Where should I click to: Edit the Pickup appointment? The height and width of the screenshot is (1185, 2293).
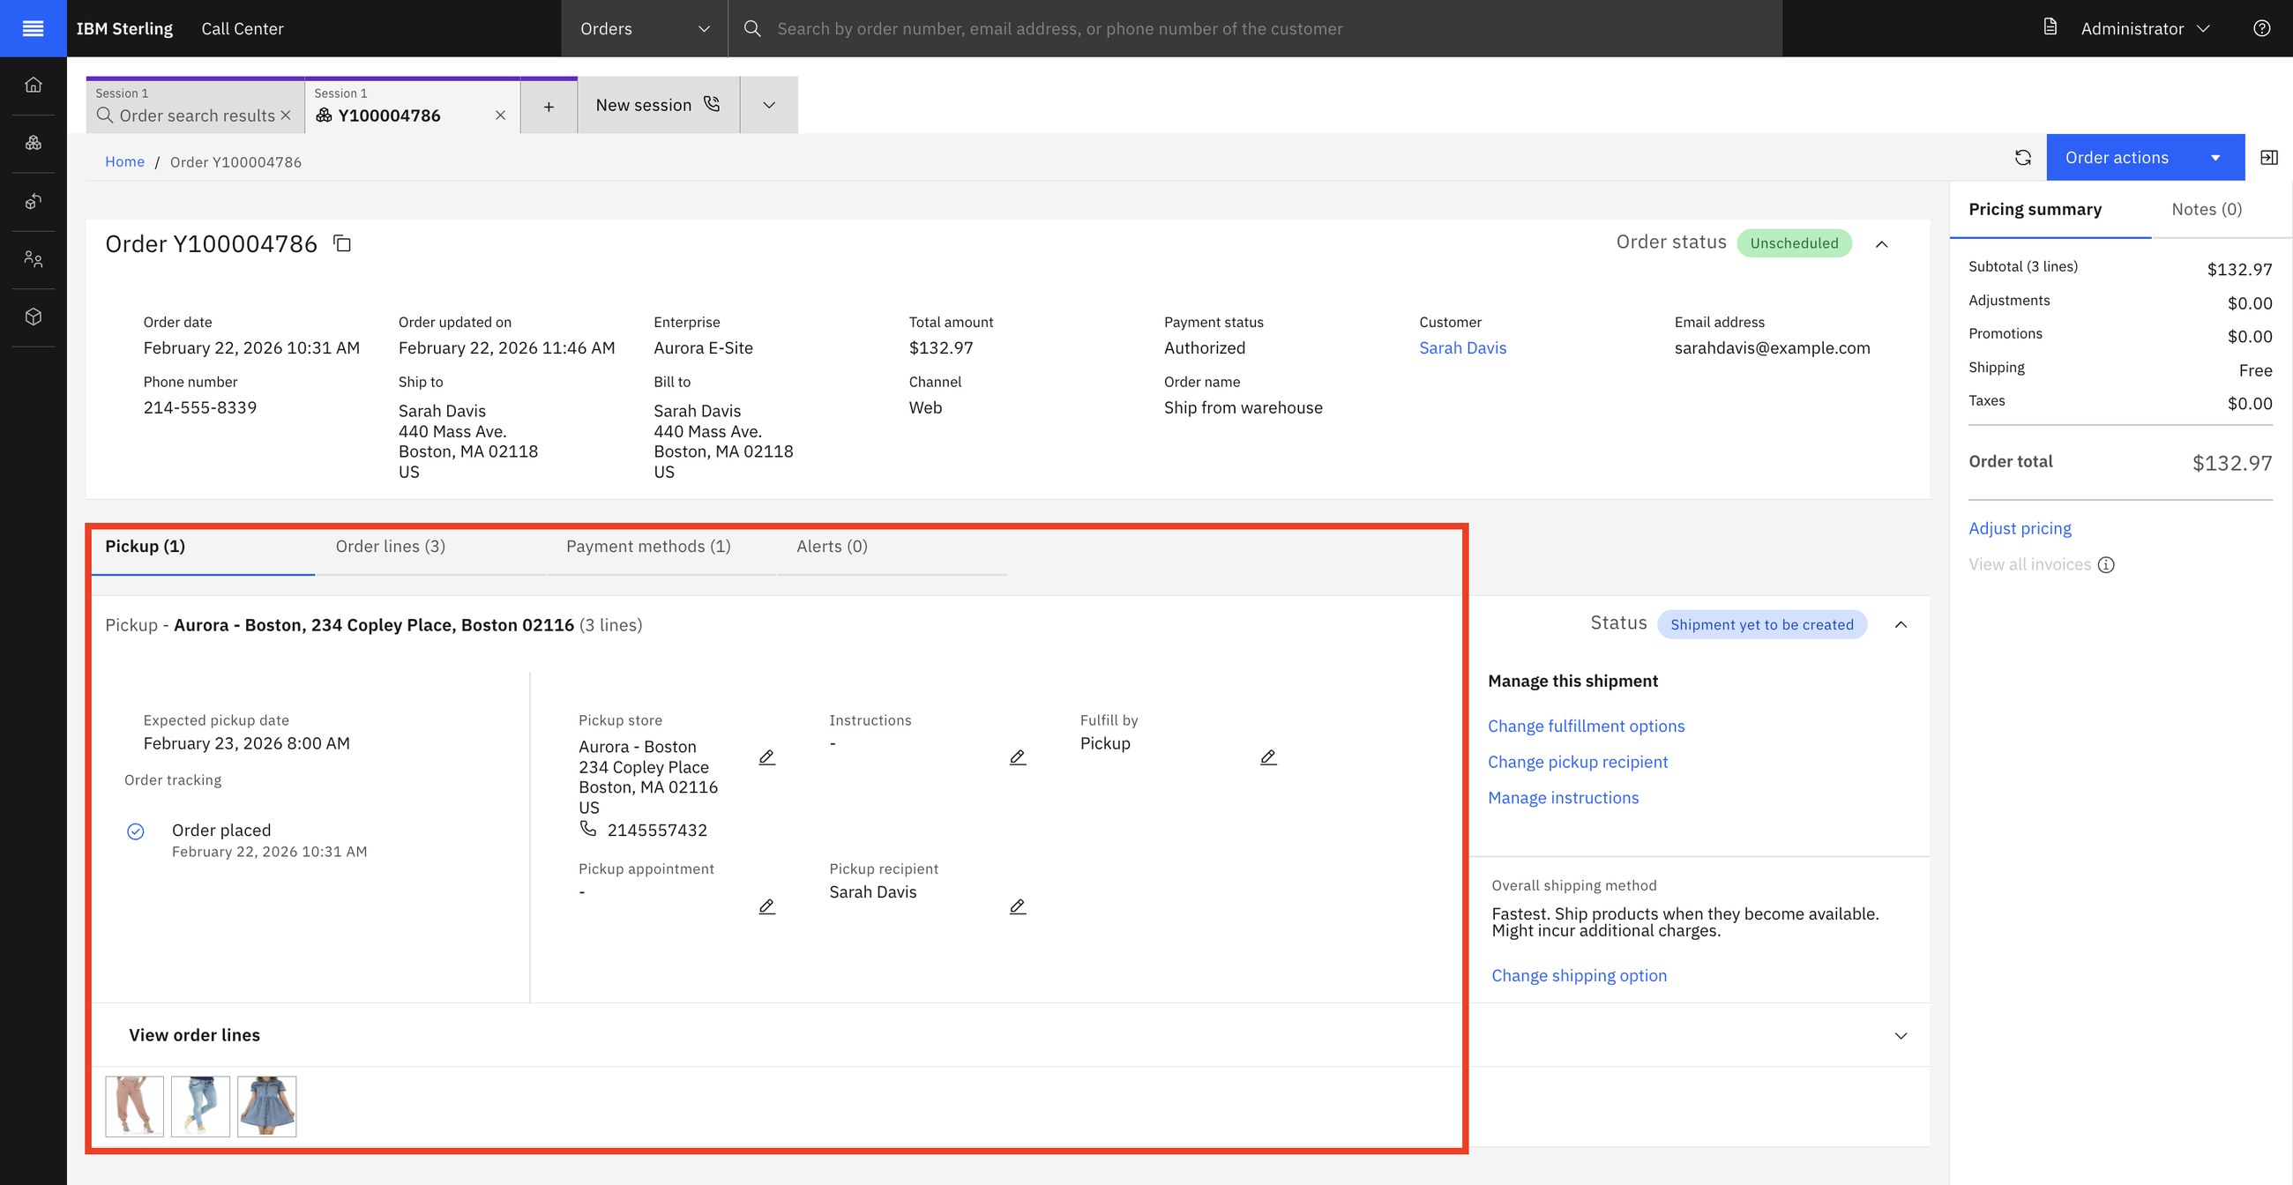(766, 906)
